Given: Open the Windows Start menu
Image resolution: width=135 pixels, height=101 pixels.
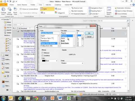Looking at the screenshot, I should pyautogui.click(x=3, y=98).
